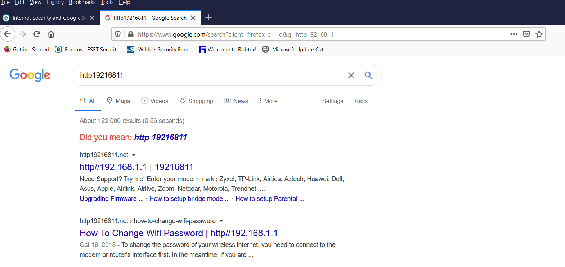Clear the Google search box with X
This screenshot has height=267, width=565.
click(351, 75)
